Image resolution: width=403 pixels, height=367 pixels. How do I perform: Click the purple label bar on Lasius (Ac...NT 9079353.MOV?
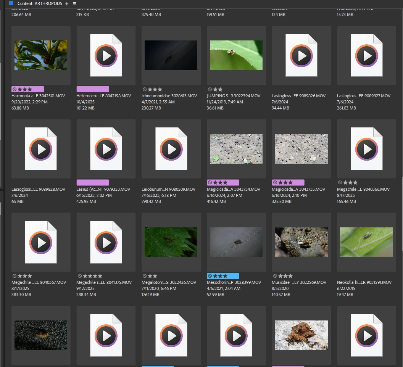[93, 182]
